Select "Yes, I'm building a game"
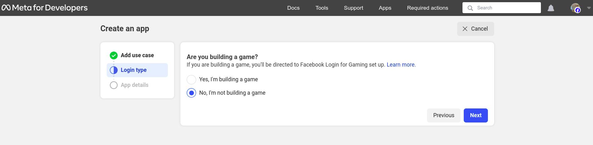The height and width of the screenshot is (145, 593). [x=191, y=79]
